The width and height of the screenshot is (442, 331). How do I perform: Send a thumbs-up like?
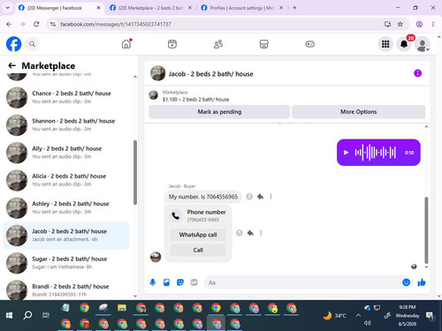coord(422,282)
